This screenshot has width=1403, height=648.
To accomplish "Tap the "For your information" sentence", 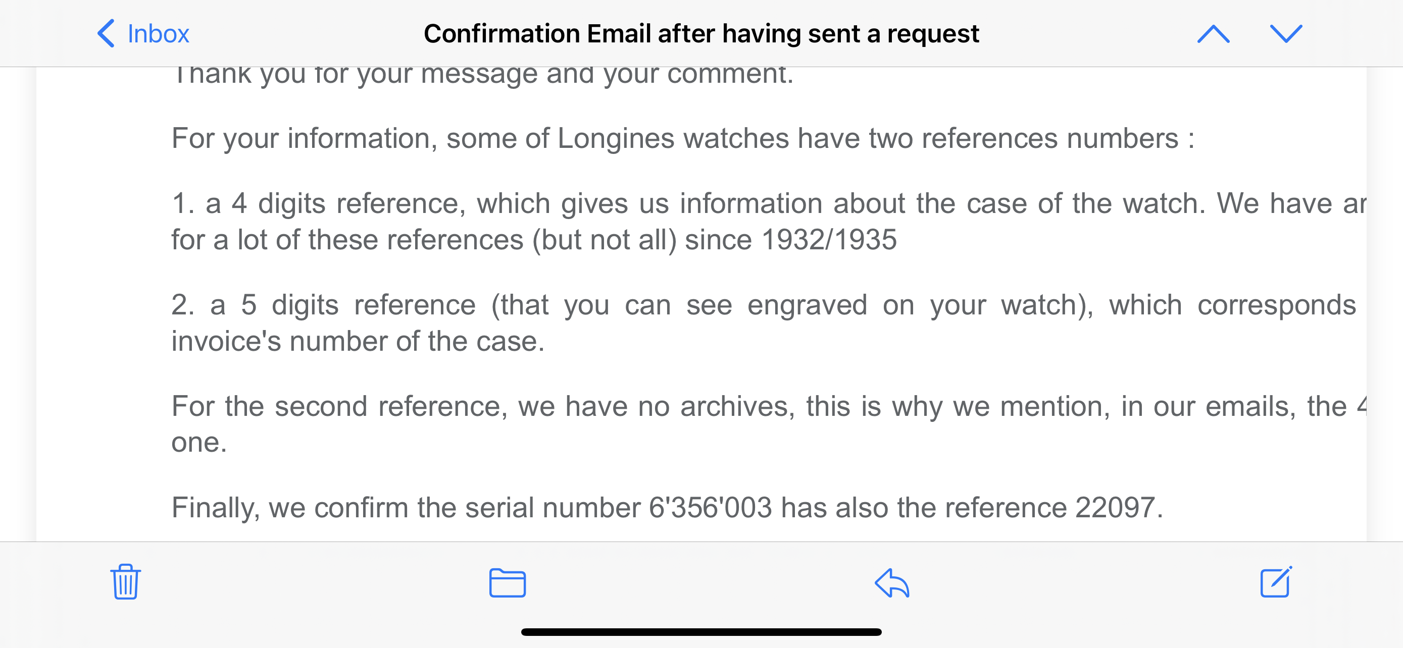I will point(683,139).
